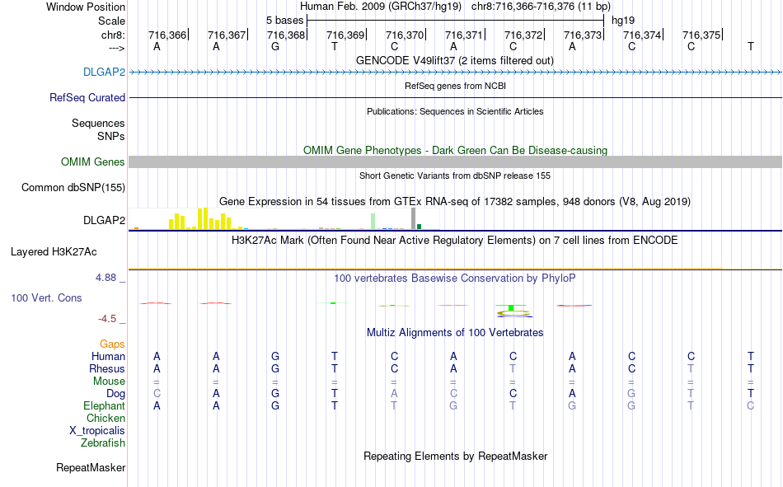The height and width of the screenshot is (487, 783).
Task: Click the RefSeq genes from NCBI title
Action: (x=455, y=86)
